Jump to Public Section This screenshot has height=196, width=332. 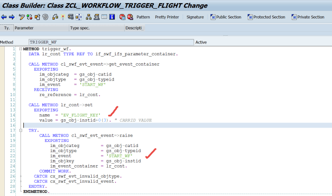(226, 17)
